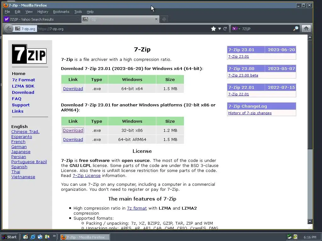Click the bookmark star icon
322x241 pixels.
pos(214,29)
